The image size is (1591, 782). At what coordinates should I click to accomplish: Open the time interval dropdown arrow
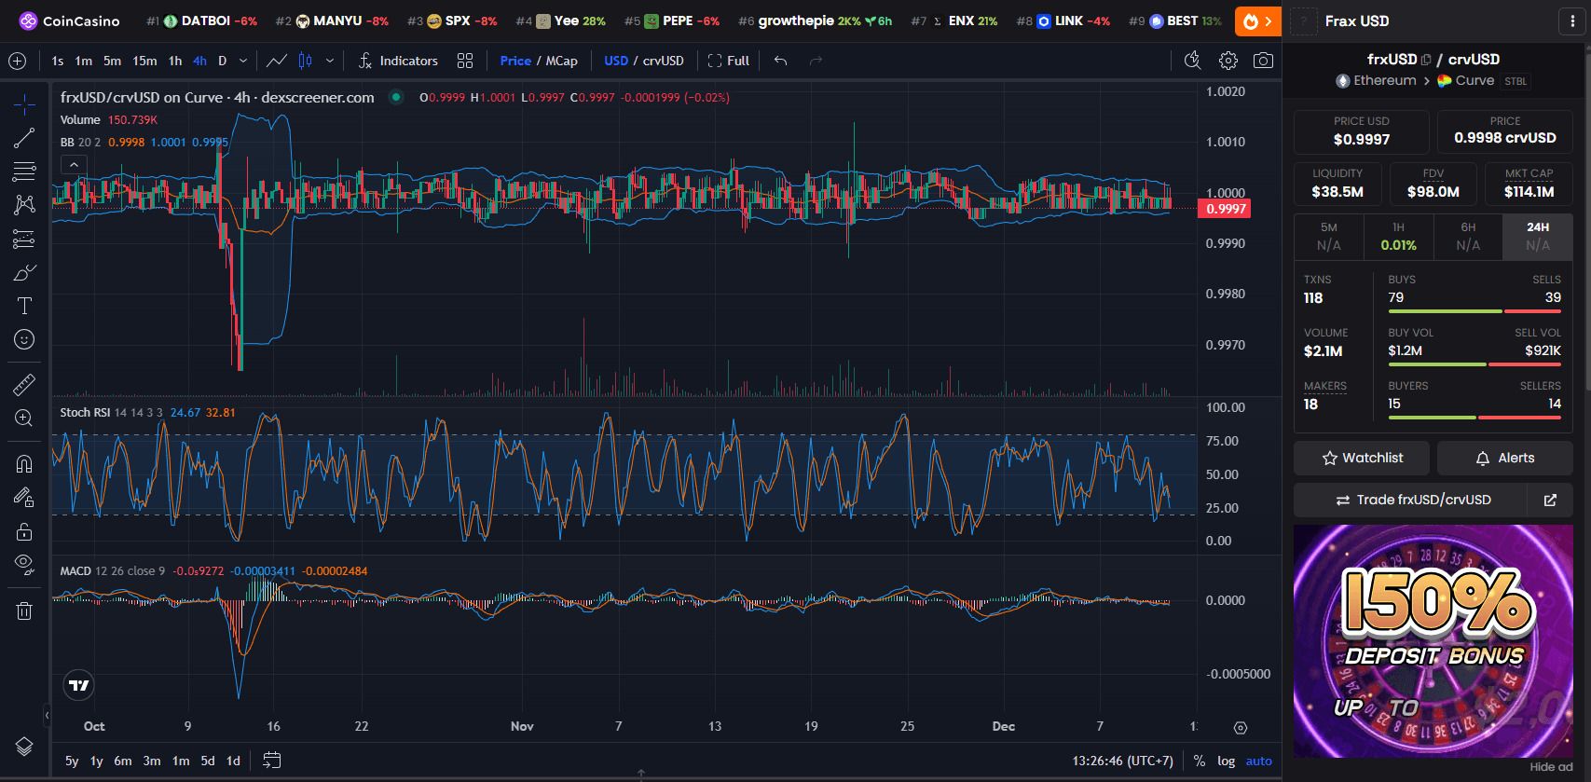click(x=243, y=61)
